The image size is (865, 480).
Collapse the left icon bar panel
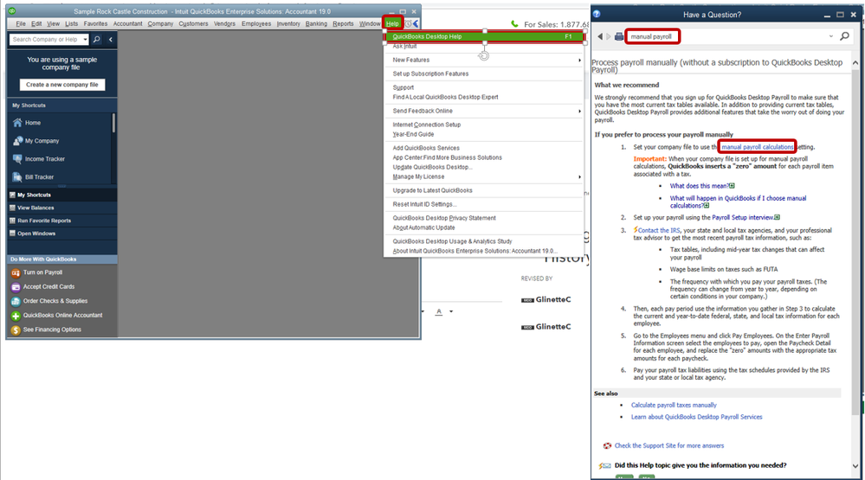110,39
